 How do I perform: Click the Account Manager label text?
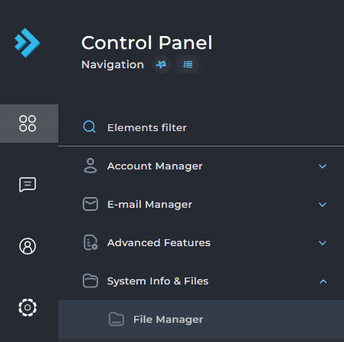click(x=155, y=166)
